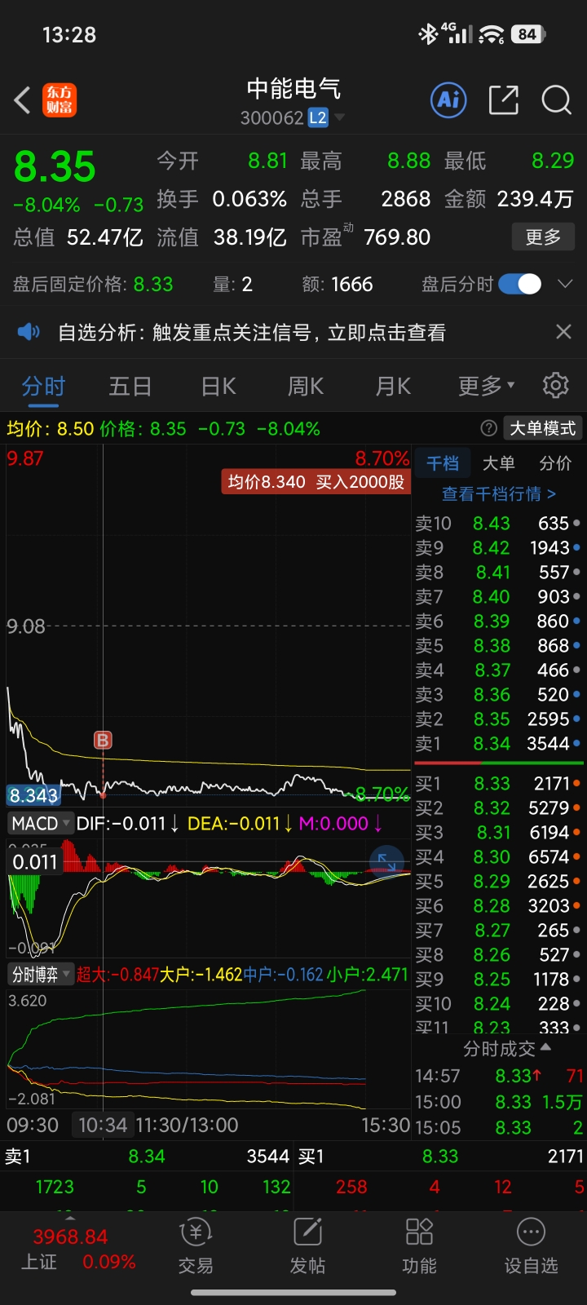
Task: Tap the 10:34 time cursor label
Action: (103, 1125)
